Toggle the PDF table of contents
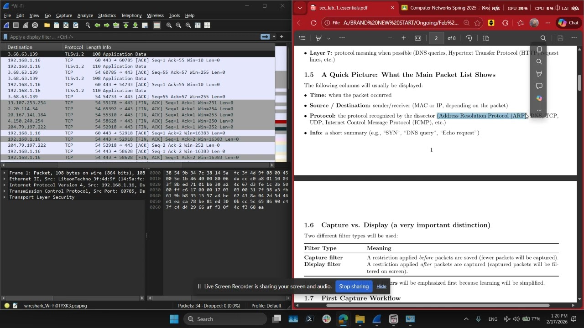 pos(302,38)
